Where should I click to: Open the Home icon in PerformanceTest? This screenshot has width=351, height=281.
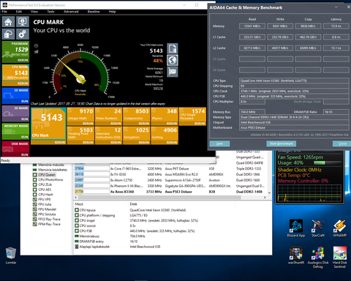point(9,22)
